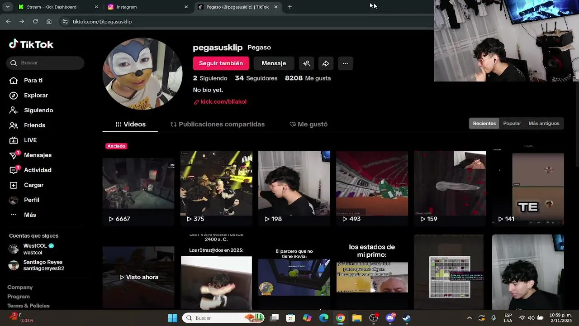Click Company footer link
The width and height of the screenshot is (579, 326).
[20, 288]
